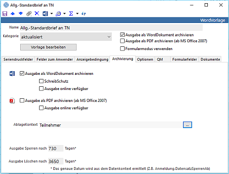229x174 pixels.
Task: Click the Word icon in the Archivierung tab
Action: [x=12, y=73]
